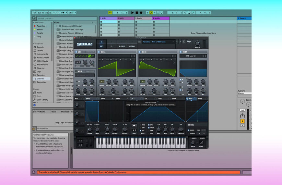Toggle the yellow Follow button in Live's toolbar
The image size is (282, 185).
coord(110,13)
